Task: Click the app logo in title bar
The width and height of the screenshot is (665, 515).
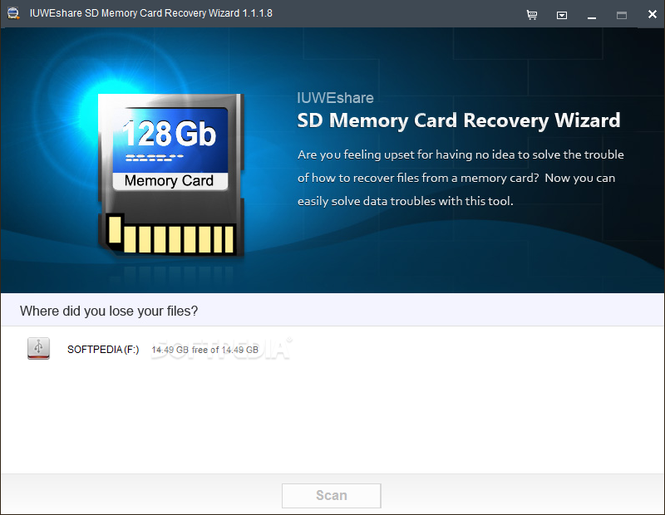Action: pos(13,13)
